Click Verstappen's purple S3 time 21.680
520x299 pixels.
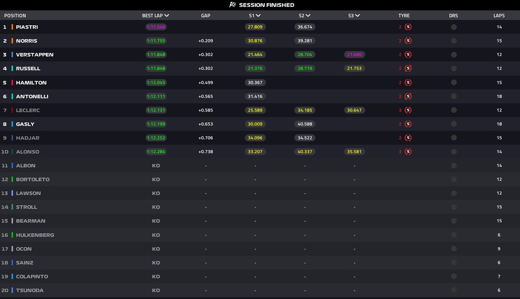point(354,55)
